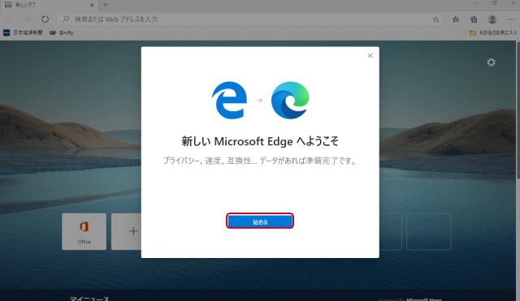Open the page settings gear icon
520x301 pixels.
[491, 62]
